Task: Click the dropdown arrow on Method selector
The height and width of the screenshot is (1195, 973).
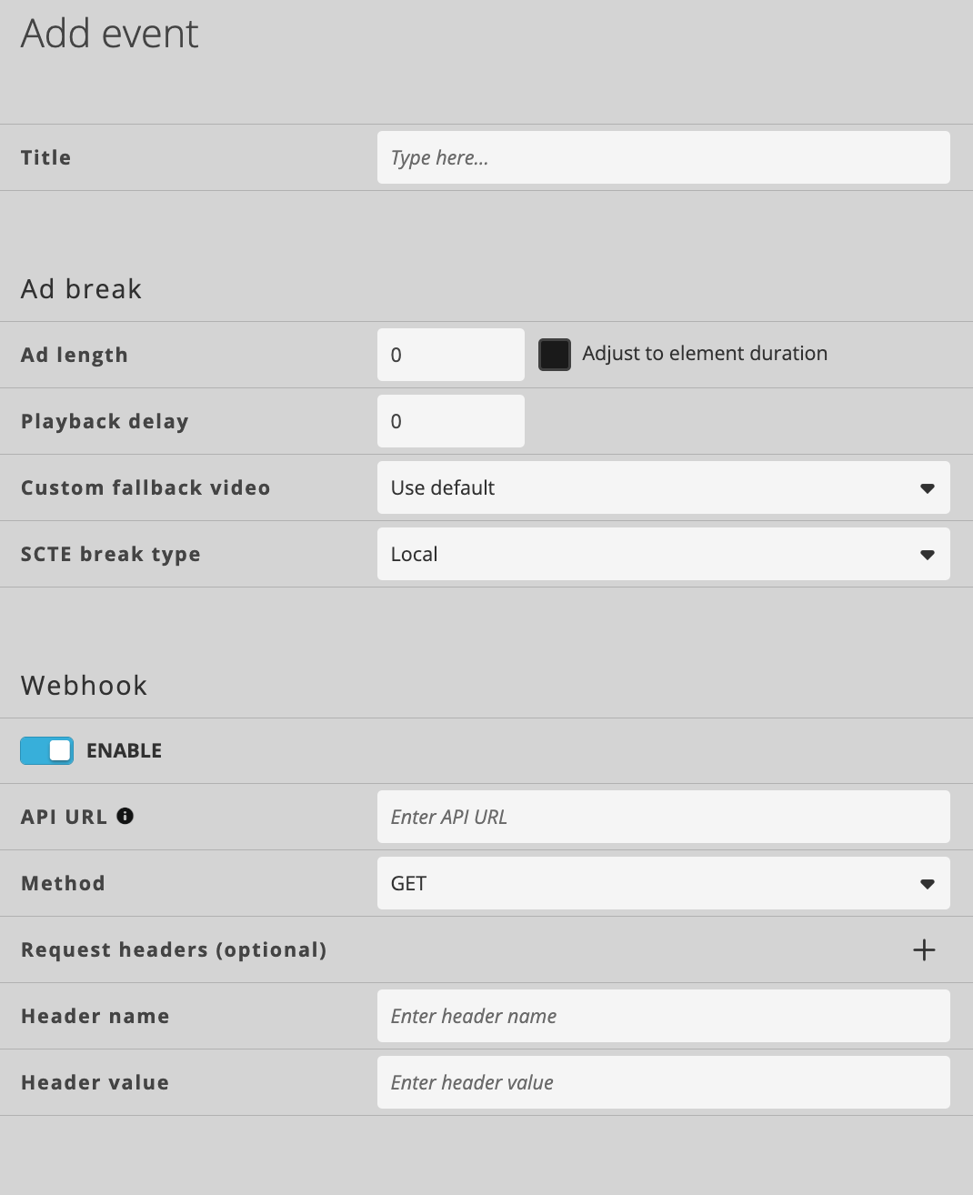Action: pos(928,883)
